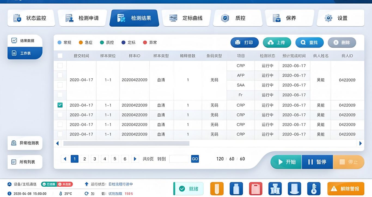Click the 25°C temperature icon
The width and height of the screenshot is (372, 197).
click(x=61, y=194)
